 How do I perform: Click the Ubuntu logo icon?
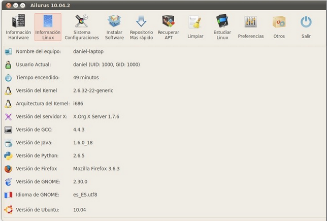[8, 210]
